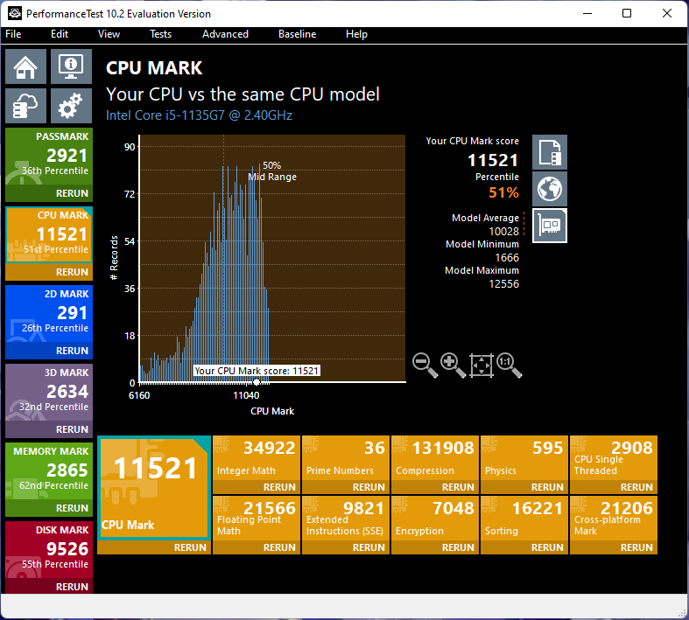Select the Sorting 16221 tile

(524, 519)
